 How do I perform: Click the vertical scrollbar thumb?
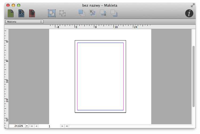194,76
